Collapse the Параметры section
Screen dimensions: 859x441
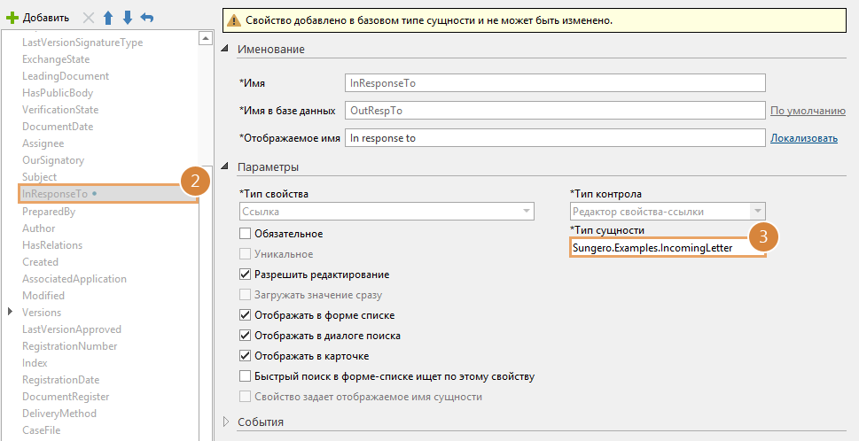pos(225,166)
